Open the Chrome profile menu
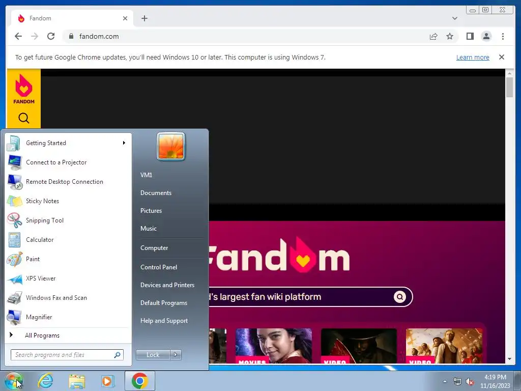Image resolution: width=521 pixels, height=391 pixels. tap(486, 36)
